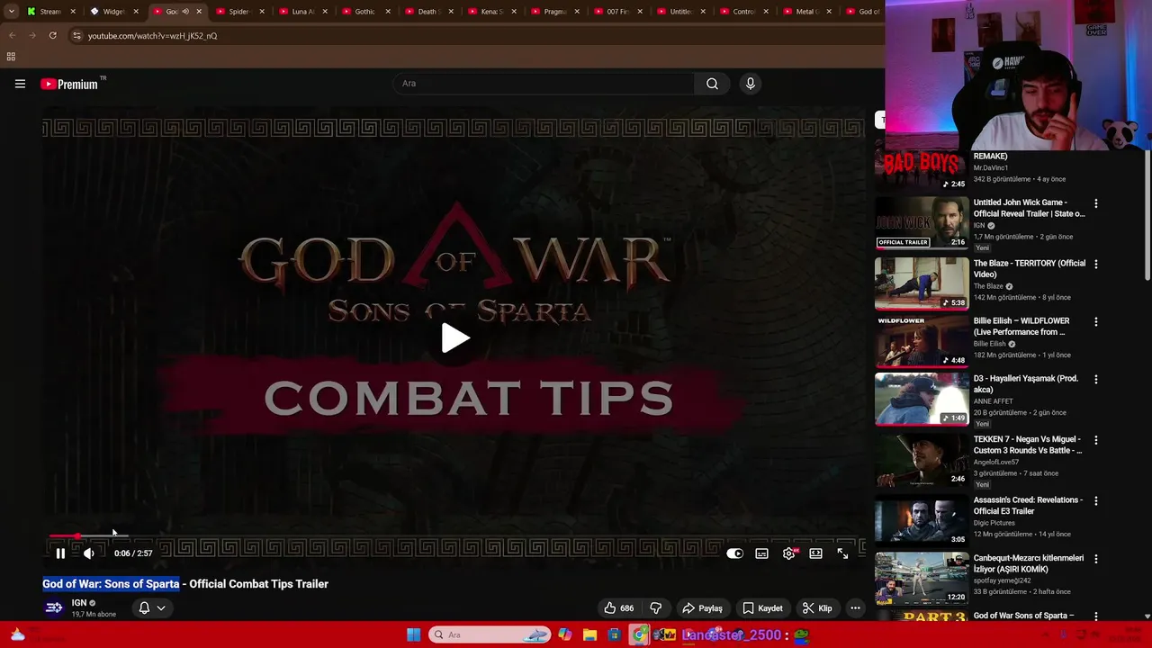Create a clip with the Klip button
Viewport: 1152px width, 648px height.
[x=817, y=608]
